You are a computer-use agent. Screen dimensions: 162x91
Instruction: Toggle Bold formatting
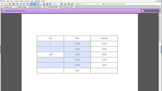coord(104,4)
